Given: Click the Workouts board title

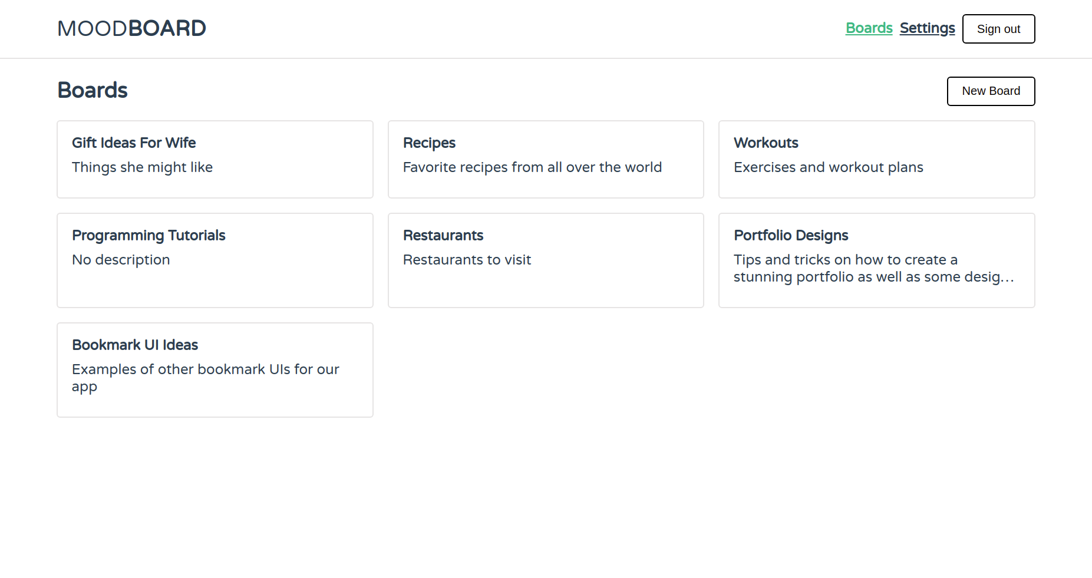Looking at the screenshot, I should tap(766, 143).
